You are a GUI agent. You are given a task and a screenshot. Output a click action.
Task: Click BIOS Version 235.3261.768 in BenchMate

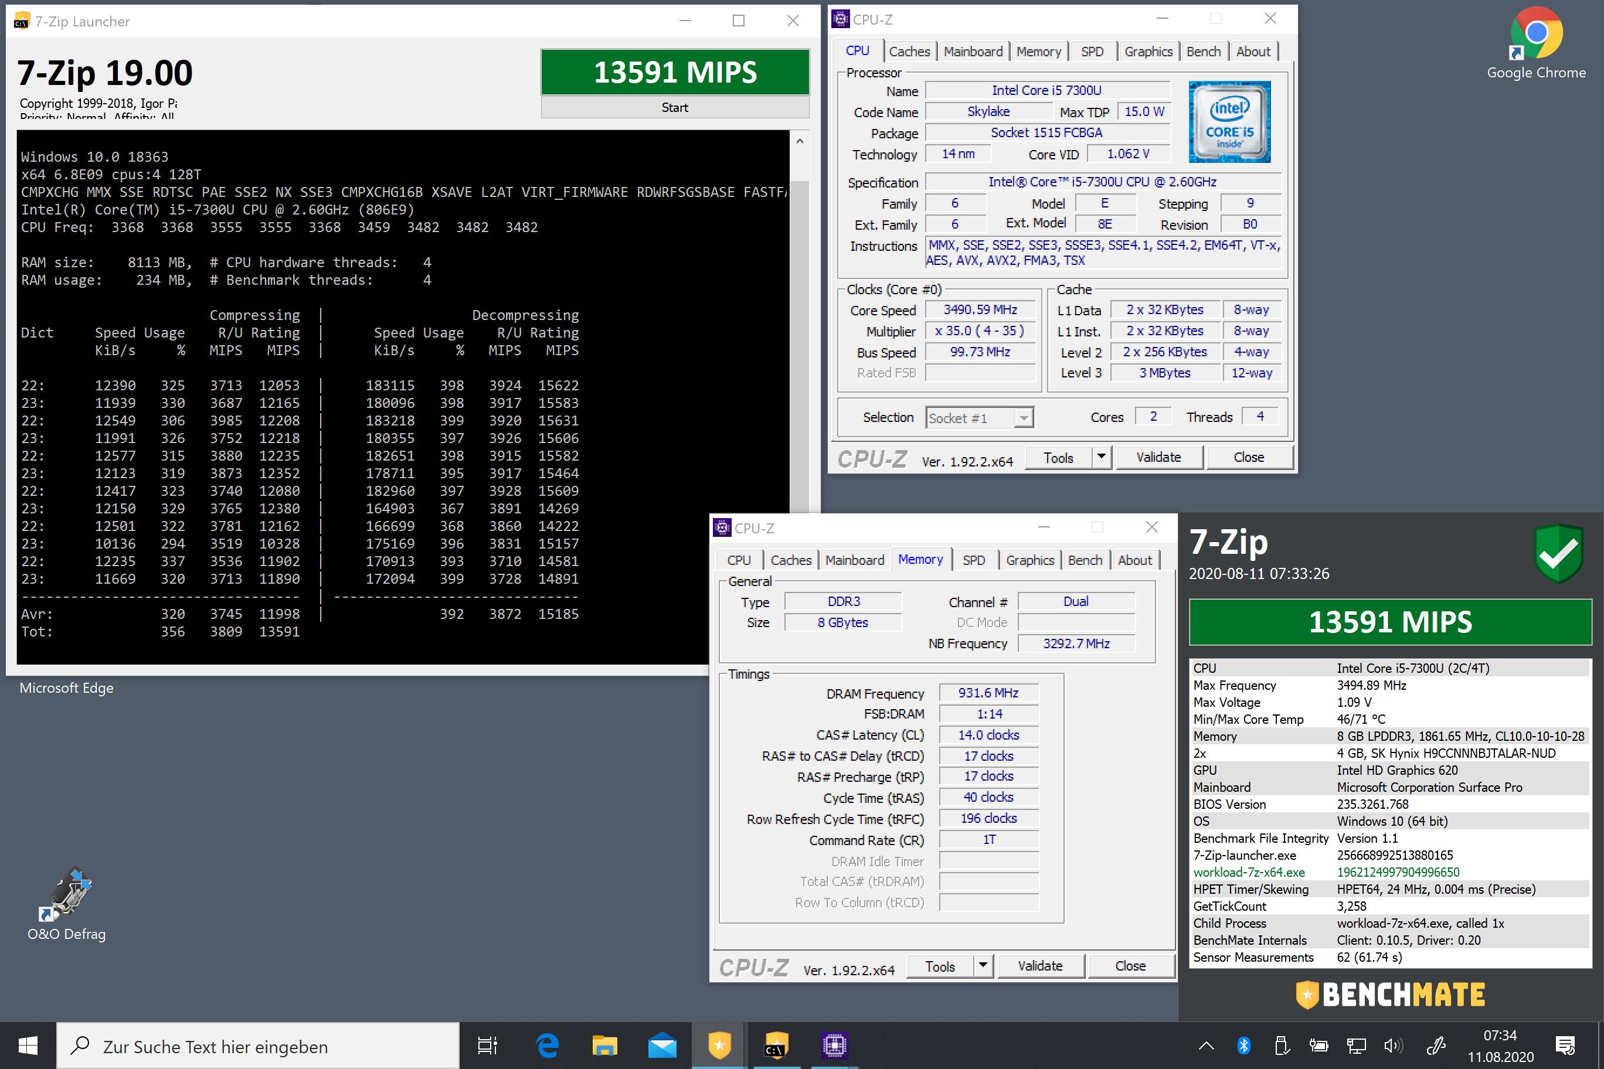tap(1372, 804)
